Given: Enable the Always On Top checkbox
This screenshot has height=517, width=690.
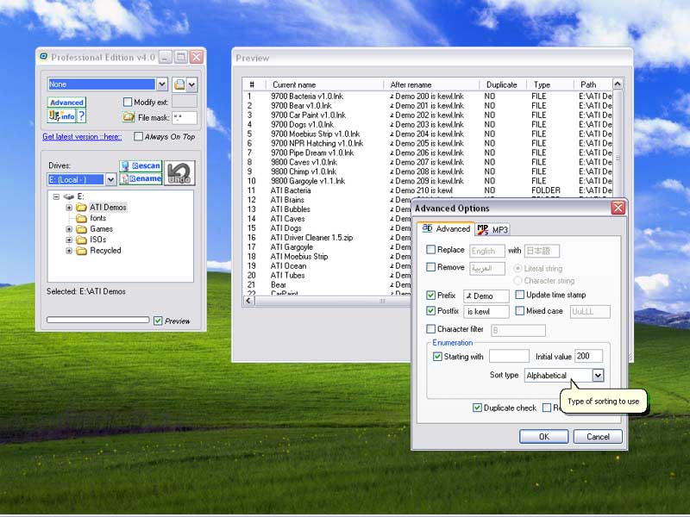Looking at the screenshot, I should pos(138,136).
